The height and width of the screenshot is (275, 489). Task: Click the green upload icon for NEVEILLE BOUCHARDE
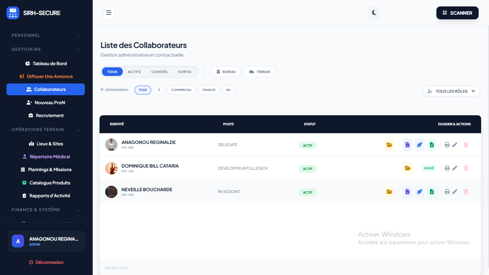(432, 192)
